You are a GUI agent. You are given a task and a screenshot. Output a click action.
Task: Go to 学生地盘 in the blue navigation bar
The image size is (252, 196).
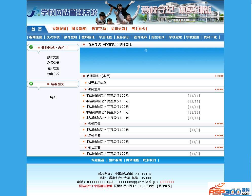[x=105, y=37]
